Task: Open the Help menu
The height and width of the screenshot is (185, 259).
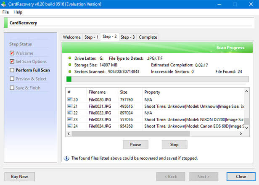Action: [x=18, y=12]
